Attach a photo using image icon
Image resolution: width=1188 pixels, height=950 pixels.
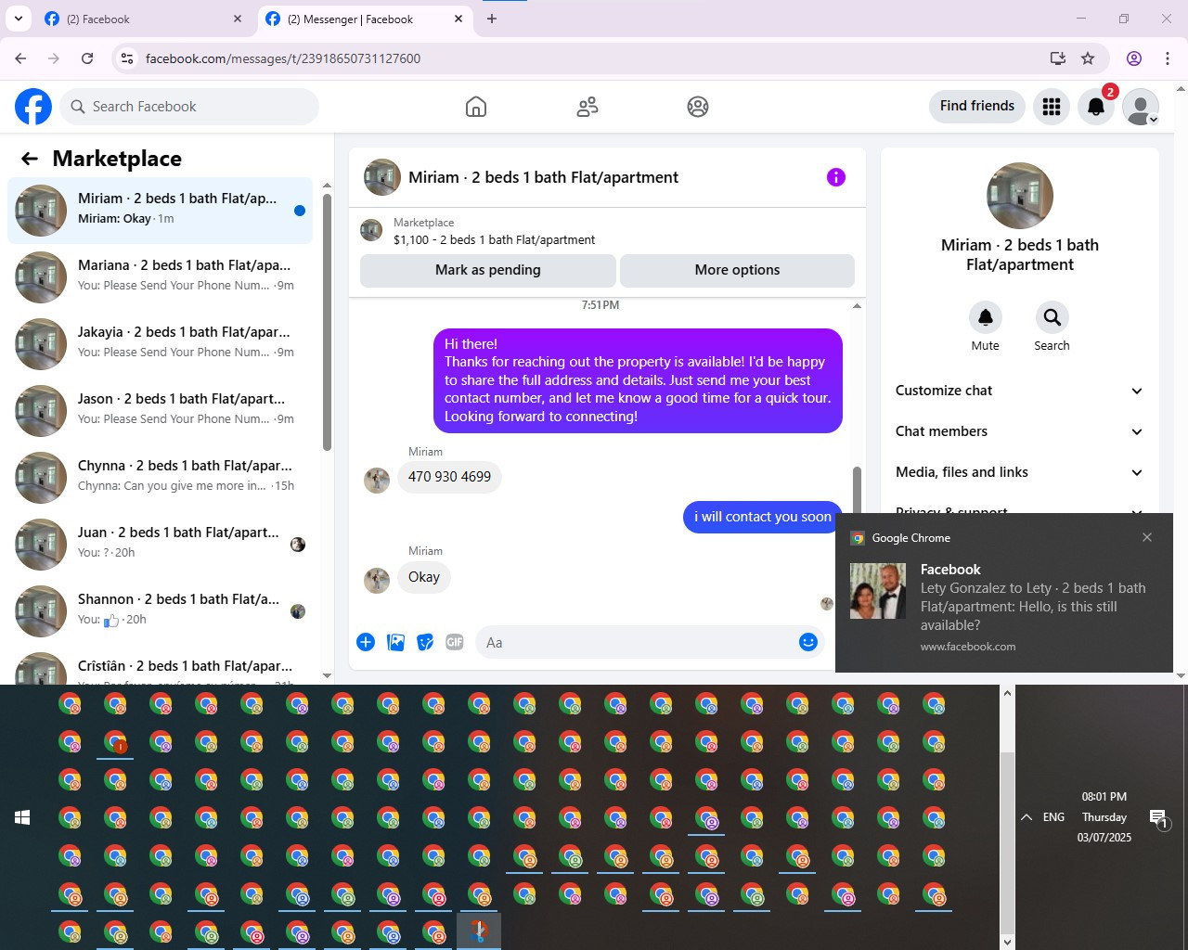click(395, 642)
